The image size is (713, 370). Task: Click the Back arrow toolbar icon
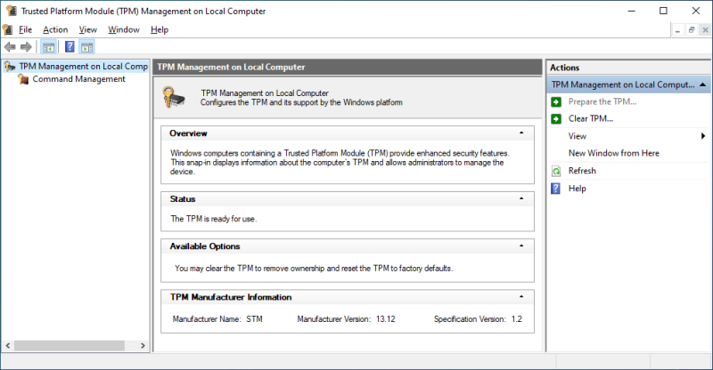click(x=10, y=47)
